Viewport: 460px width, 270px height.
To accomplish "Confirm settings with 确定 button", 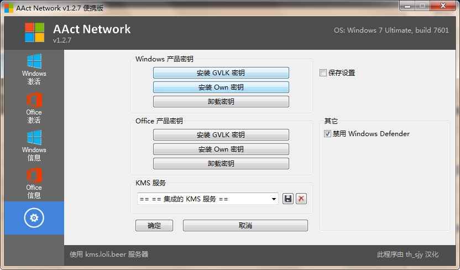I will pyautogui.click(x=154, y=225).
